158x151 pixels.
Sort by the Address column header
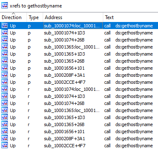pyautogui.click(x=73, y=17)
